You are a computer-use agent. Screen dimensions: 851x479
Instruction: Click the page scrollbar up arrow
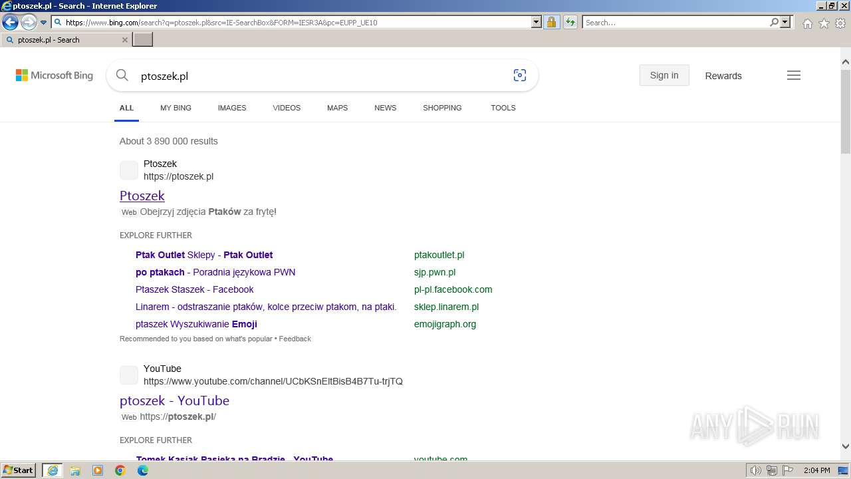tap(846, 62)
